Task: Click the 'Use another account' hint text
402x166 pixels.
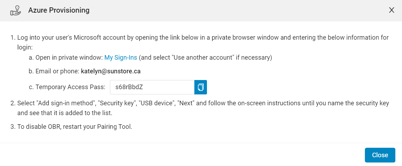Action: point(205,58)
